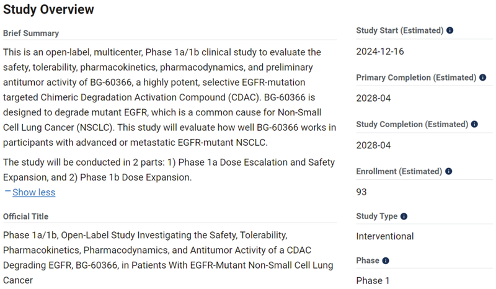Screen dimensions: 496x289
Task: Select the Official Title section label
Action: pyautogui.click(x=25, y=216)
